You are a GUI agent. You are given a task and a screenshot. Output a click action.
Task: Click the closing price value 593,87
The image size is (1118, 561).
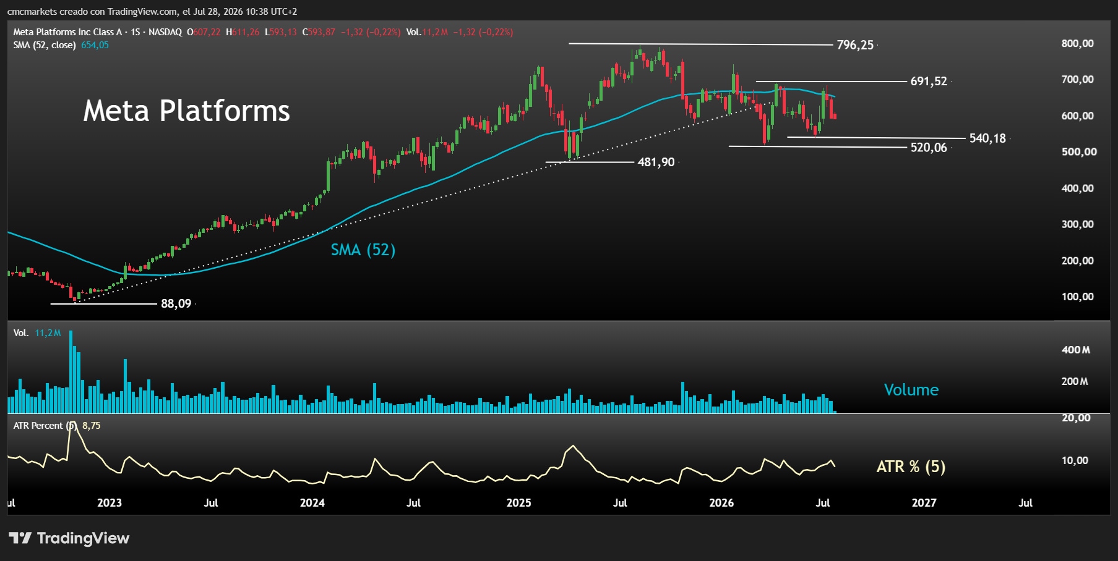322,32
